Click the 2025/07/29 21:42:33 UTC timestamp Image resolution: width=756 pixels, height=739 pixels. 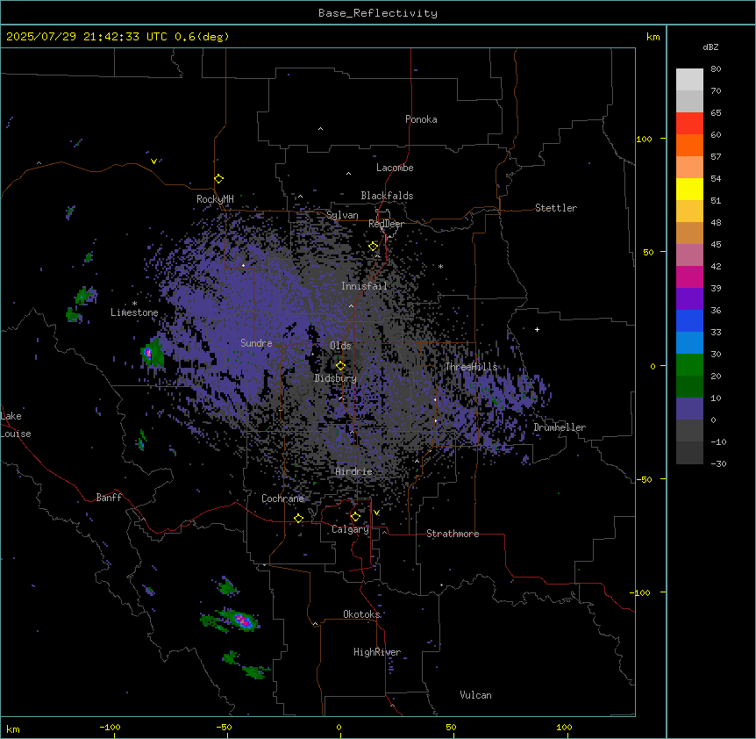pos(87,37)
